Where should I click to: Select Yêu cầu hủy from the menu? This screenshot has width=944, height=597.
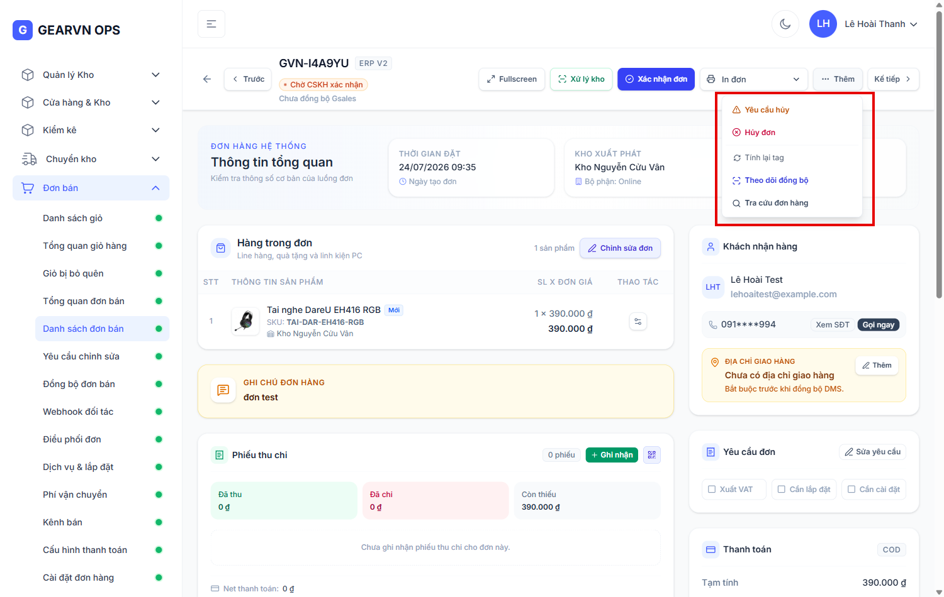(x=792, y=110)
